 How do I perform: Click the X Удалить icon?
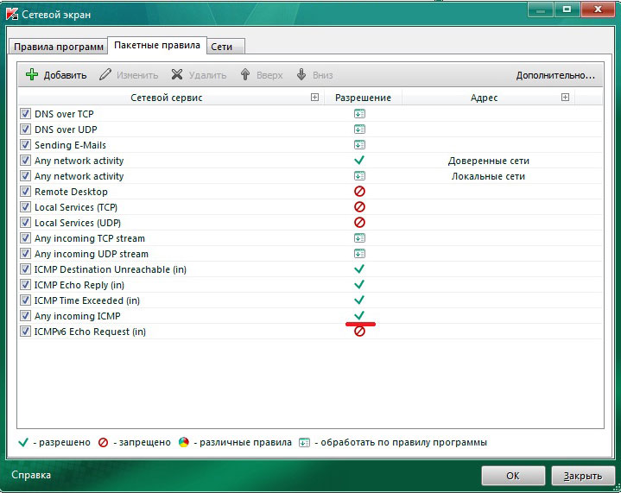click(x=177, y=75)
